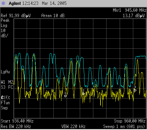This screenshot has height=130, width=147.
Task: Click the Mkr1 945.60 MHz readout
Action: (x=129, y=10)
